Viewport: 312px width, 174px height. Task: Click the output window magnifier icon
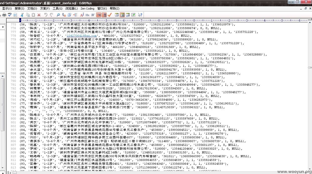point(128,15)
